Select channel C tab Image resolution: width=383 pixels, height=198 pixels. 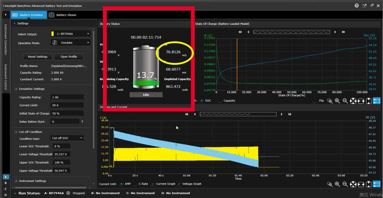click(5, 189)
